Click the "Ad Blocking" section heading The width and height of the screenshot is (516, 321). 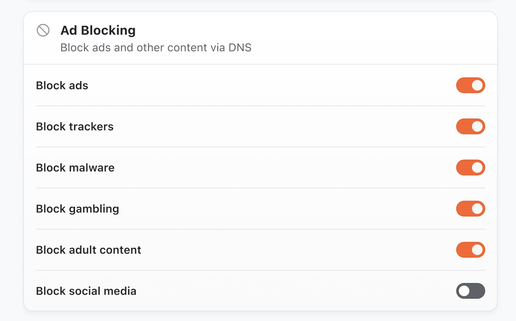coord(98,30)
